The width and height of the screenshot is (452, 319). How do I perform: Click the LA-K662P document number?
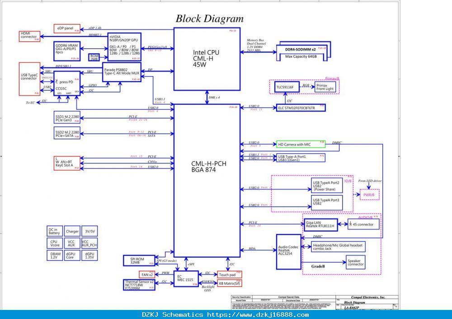click(x=352, y=308)
